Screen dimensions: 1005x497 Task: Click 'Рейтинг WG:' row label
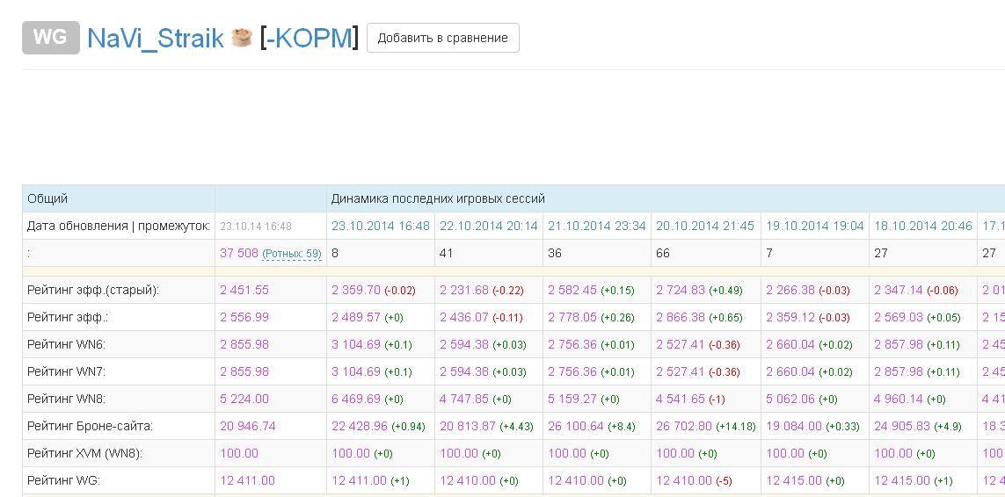point(63,480)
